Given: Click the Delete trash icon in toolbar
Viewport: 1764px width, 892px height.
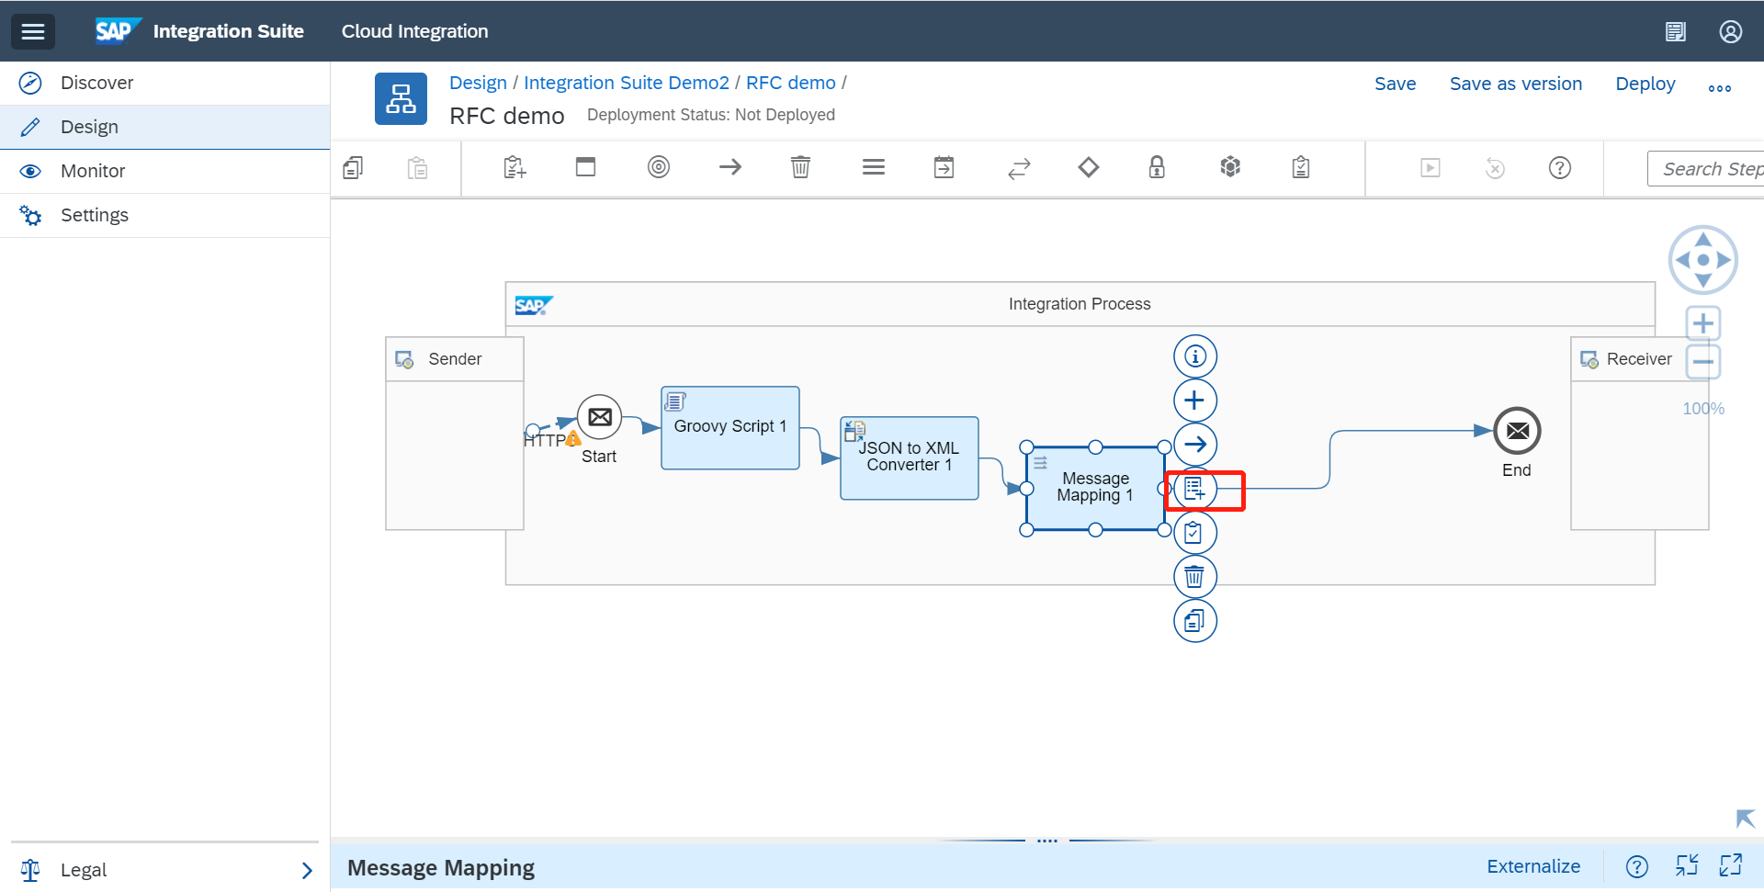Looking at the screenshot, I should point(801,167).
